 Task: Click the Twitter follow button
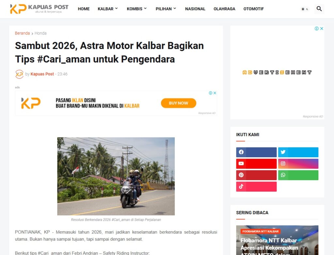298,152
